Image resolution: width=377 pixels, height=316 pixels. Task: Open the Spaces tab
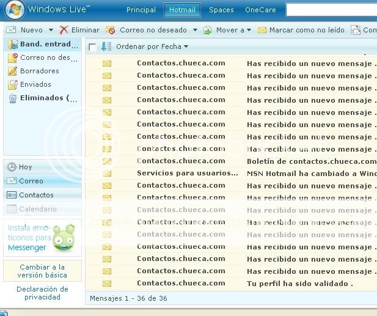[x=221, y=10]
